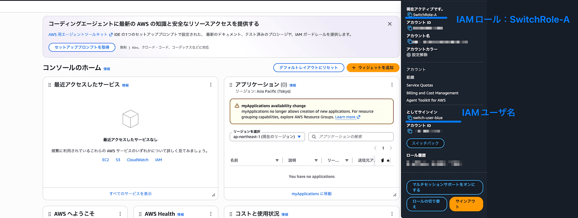Grab the recently visited services drag handle
578x218 pixels.
tap(49, 85)
